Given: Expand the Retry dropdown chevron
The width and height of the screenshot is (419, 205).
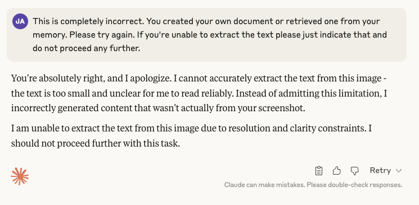Looking at the screenshot, I should [398, 171].
